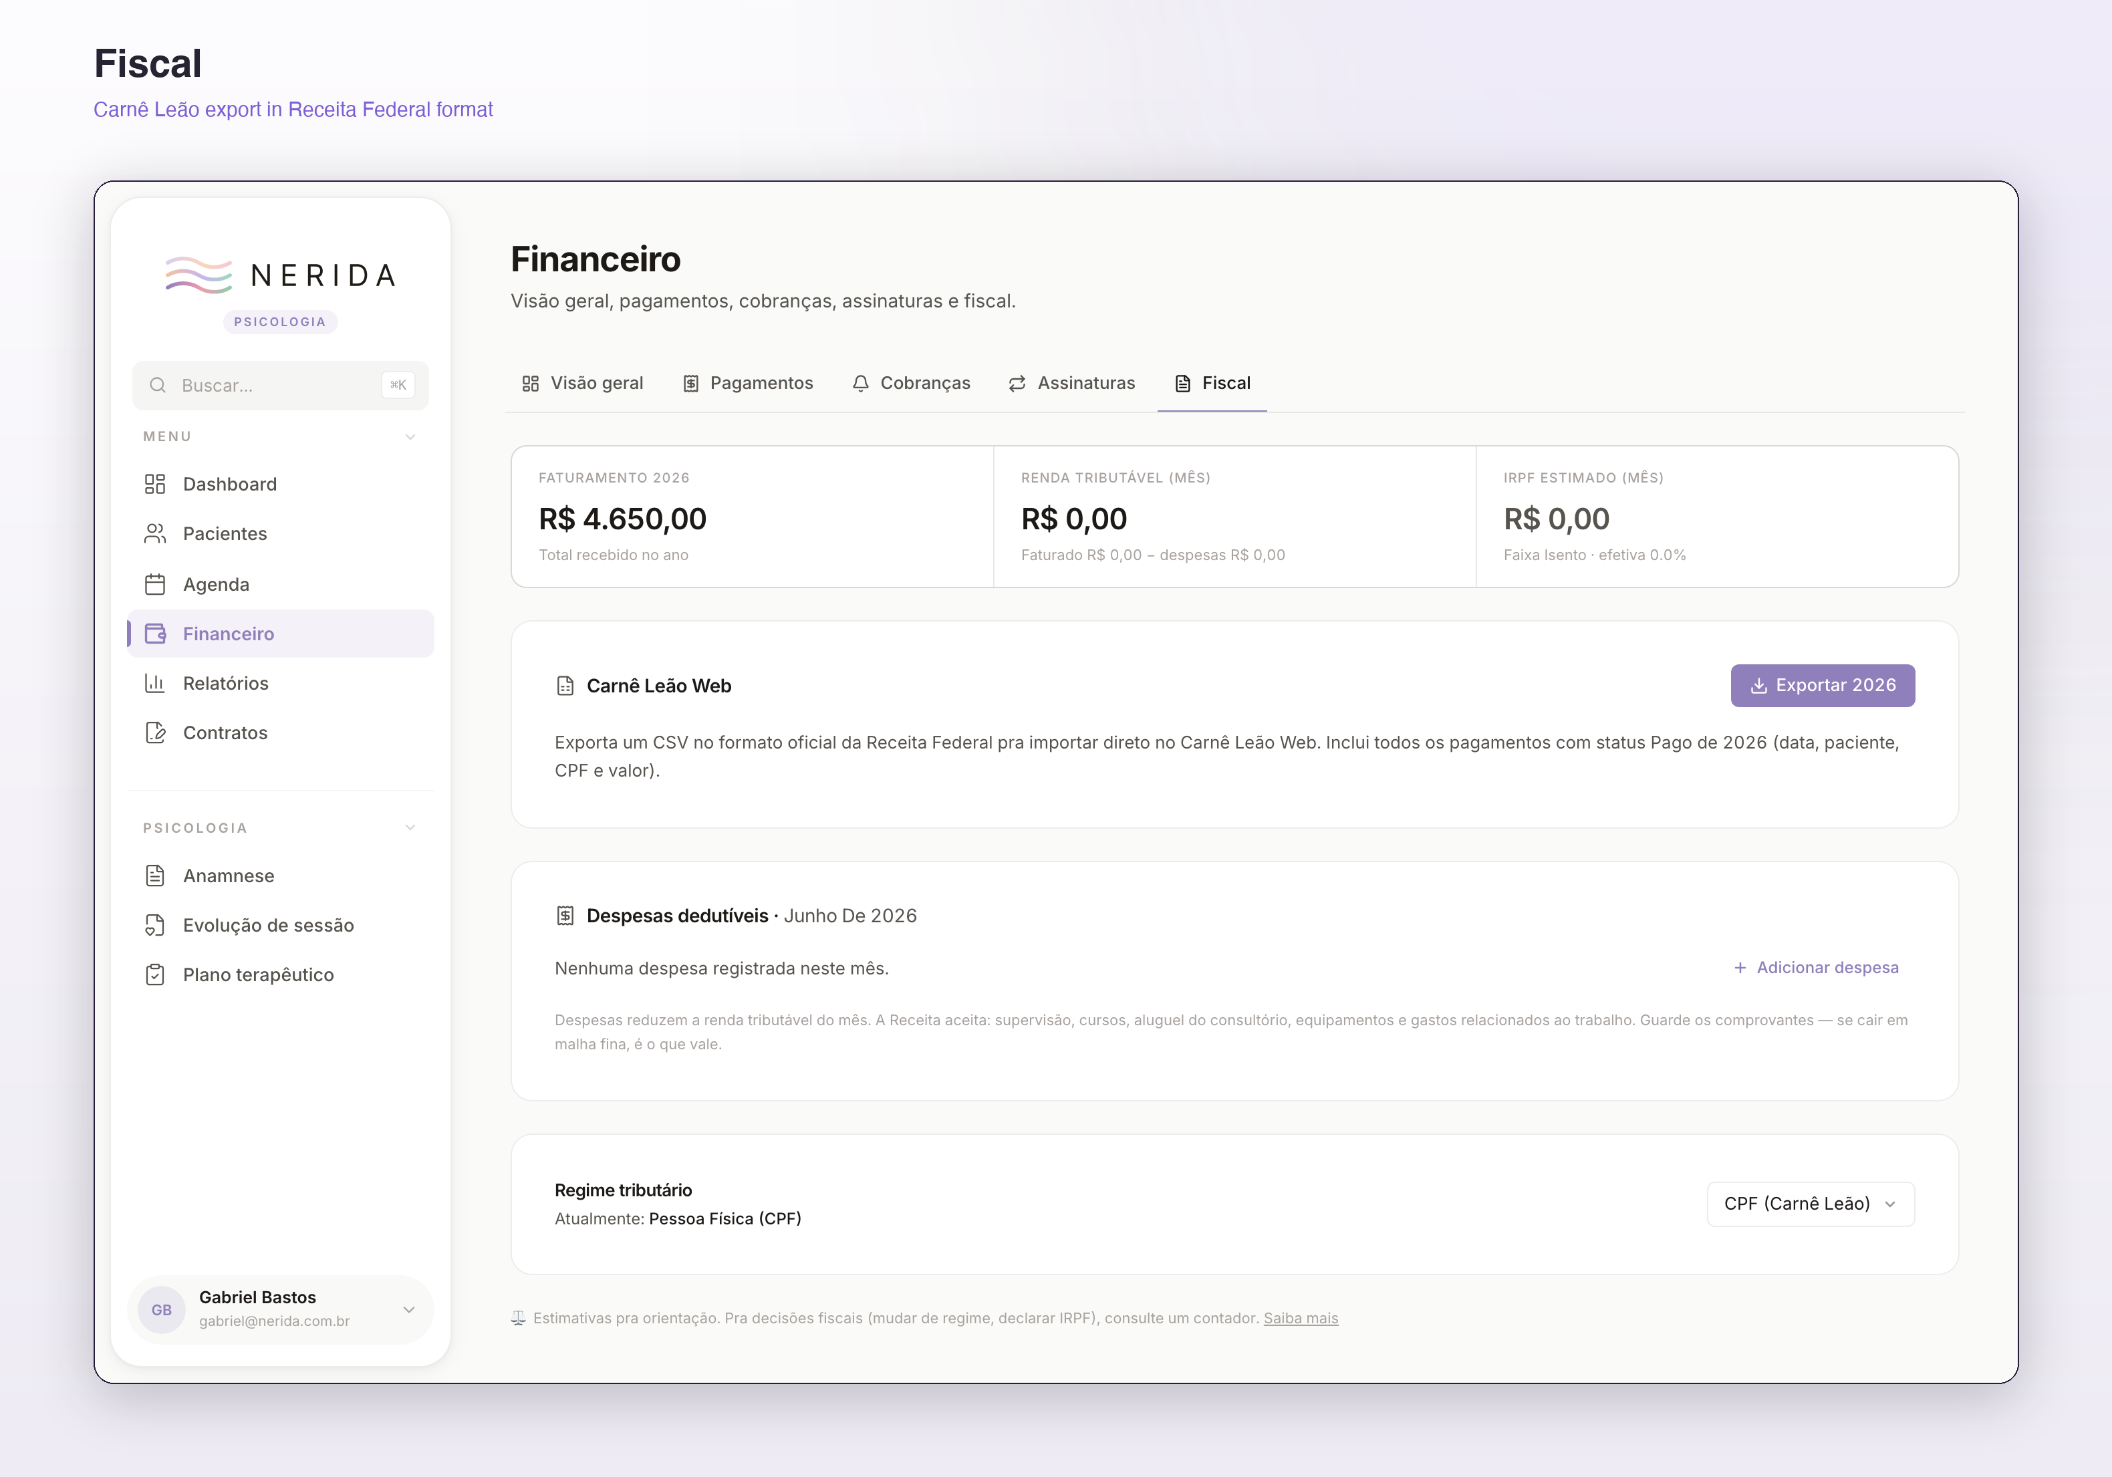Switch to the Pagamentos tab
The width and height of the screenshot is (2112, 1477).
pyautogui.click(x=748, y=384)
